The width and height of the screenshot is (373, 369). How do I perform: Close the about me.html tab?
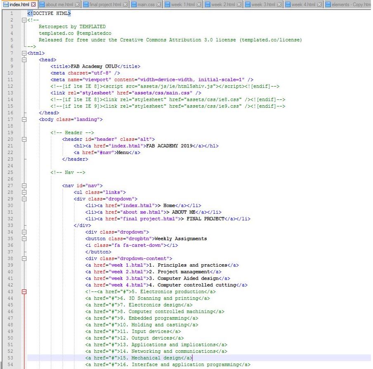point(77,4)
